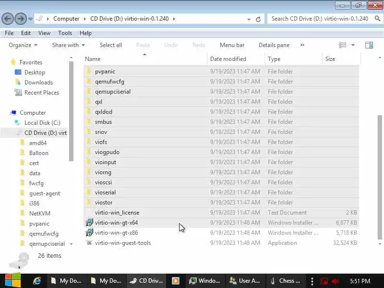Screen dimensions: 384x288
Task: Click Select all in the toolbar
Action: coord(111,45)
